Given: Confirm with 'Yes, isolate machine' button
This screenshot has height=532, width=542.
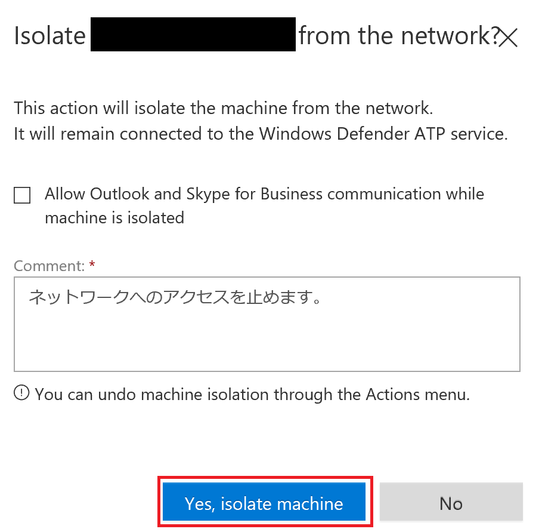Looking at the screenshot, I should (x=264, y=502).
